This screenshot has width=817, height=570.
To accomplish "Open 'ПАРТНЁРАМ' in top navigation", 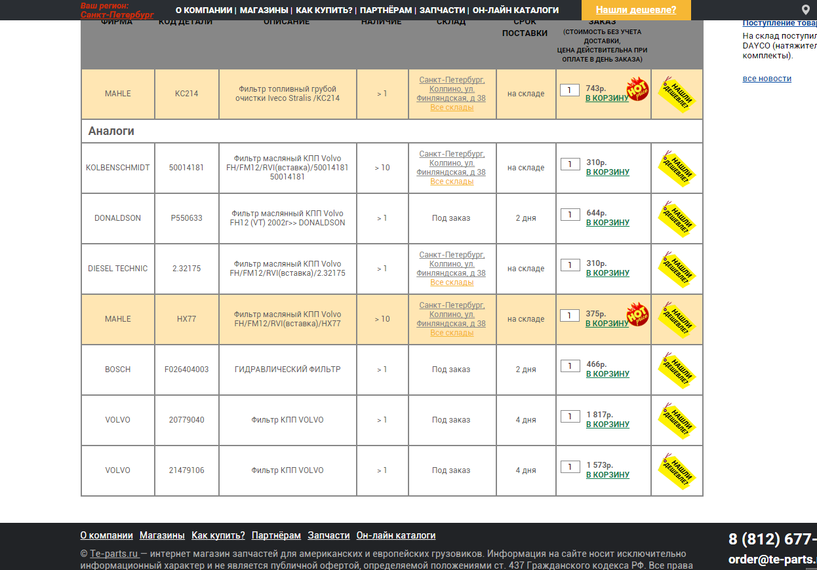I will point(386,10).
